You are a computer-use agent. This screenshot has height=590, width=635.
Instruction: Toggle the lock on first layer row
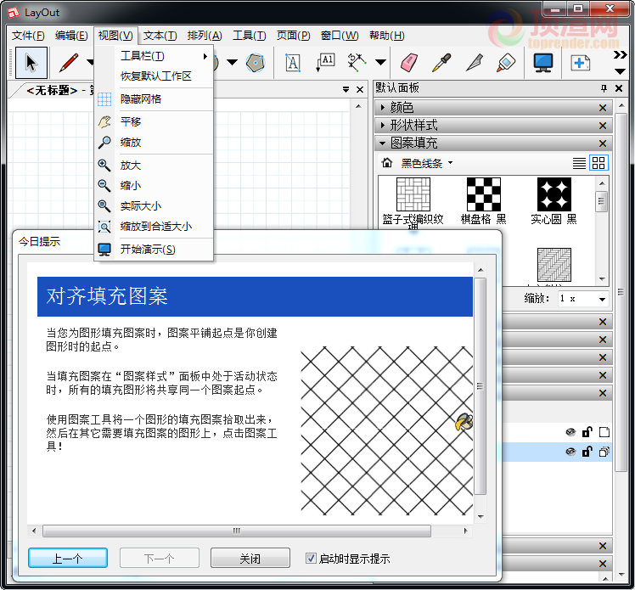(587, 432)
